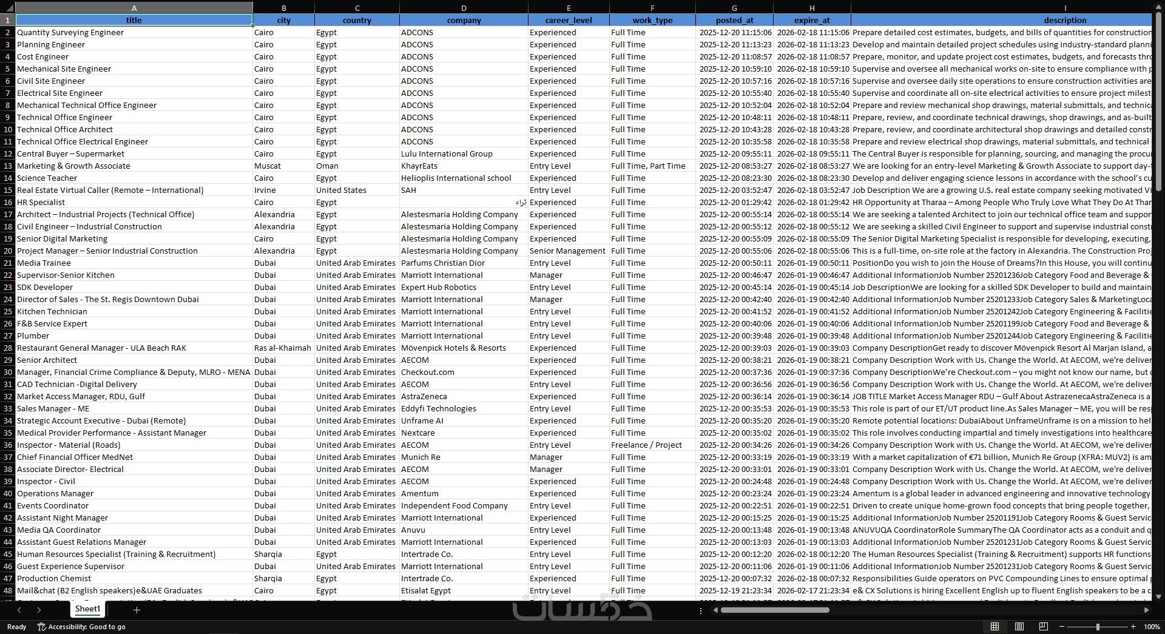Select 'Freelance / Project' work type cell
Viewport: 1165px width, 634px height.
pos(652,445)
